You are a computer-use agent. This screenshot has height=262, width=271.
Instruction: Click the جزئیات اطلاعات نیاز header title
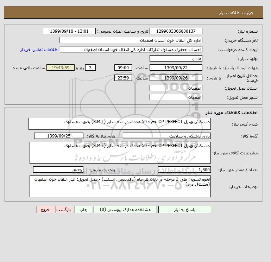point(236,13)
